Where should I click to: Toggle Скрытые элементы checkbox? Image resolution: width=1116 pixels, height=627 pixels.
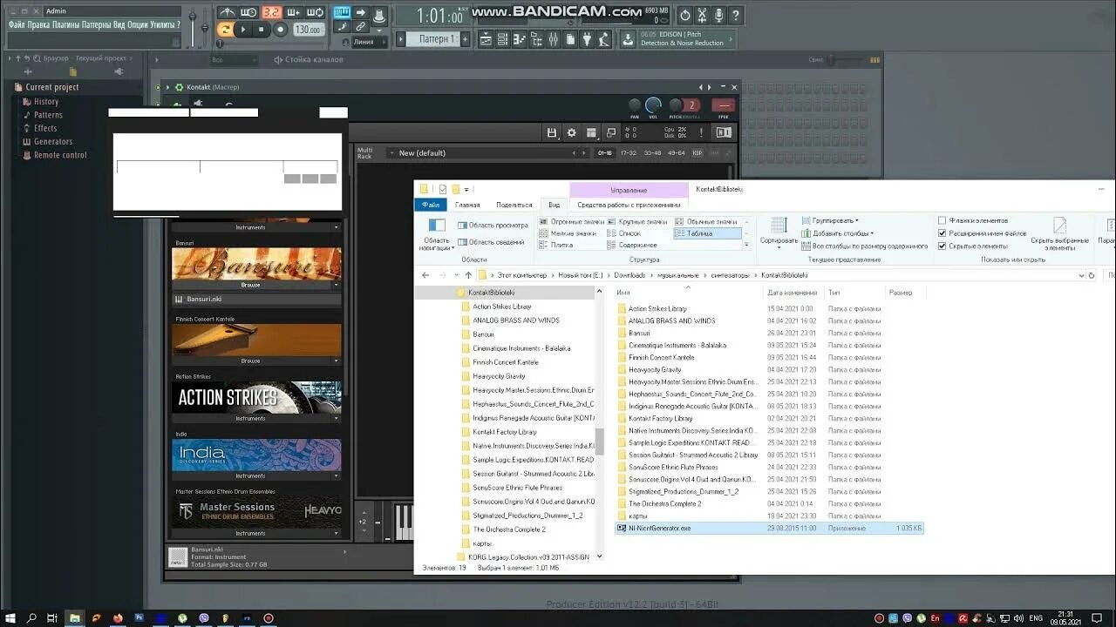pyautogui.click(x=942, y=246)
